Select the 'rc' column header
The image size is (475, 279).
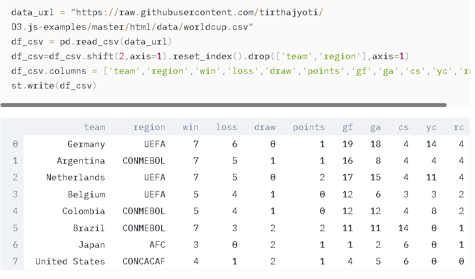click(x=458, y=127)
